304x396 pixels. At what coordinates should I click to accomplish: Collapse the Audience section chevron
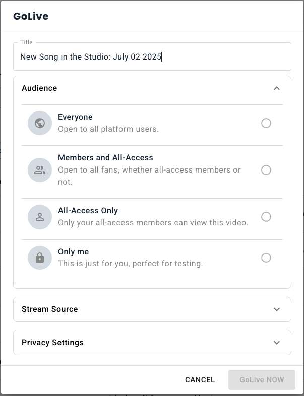click(276, 88)
